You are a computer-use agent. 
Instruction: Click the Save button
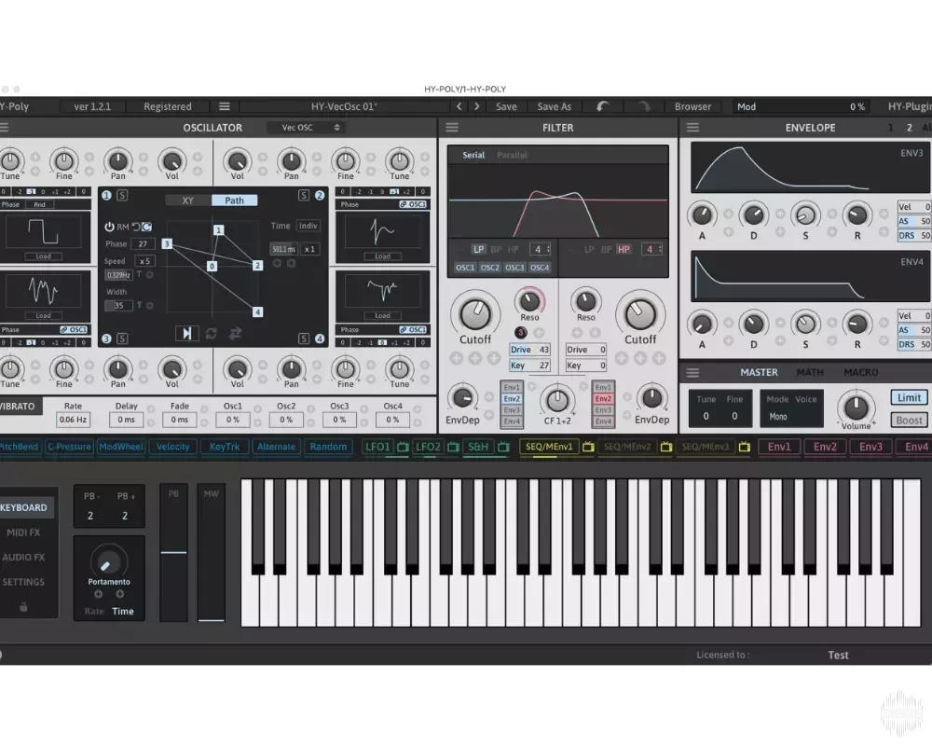point(506,106)
